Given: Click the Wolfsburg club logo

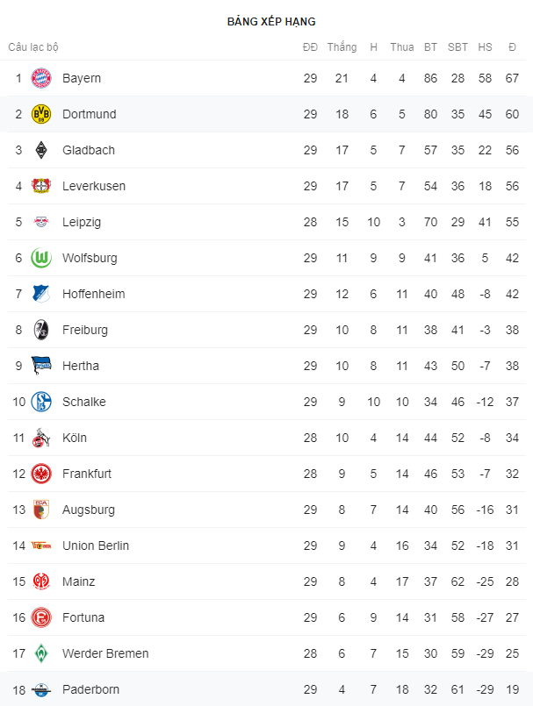Looking at the screenshot, I should point(41,258).
